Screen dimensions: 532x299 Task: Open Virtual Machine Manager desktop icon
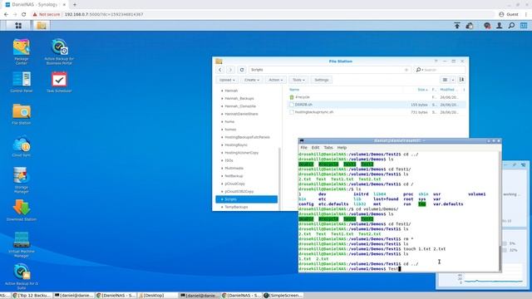(22, 244)
